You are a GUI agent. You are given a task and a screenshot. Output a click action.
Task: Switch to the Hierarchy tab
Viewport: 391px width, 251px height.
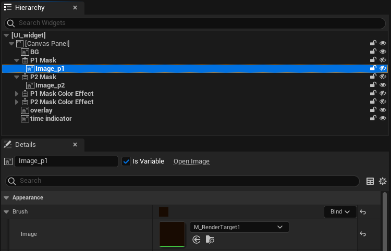coord(30,8)
